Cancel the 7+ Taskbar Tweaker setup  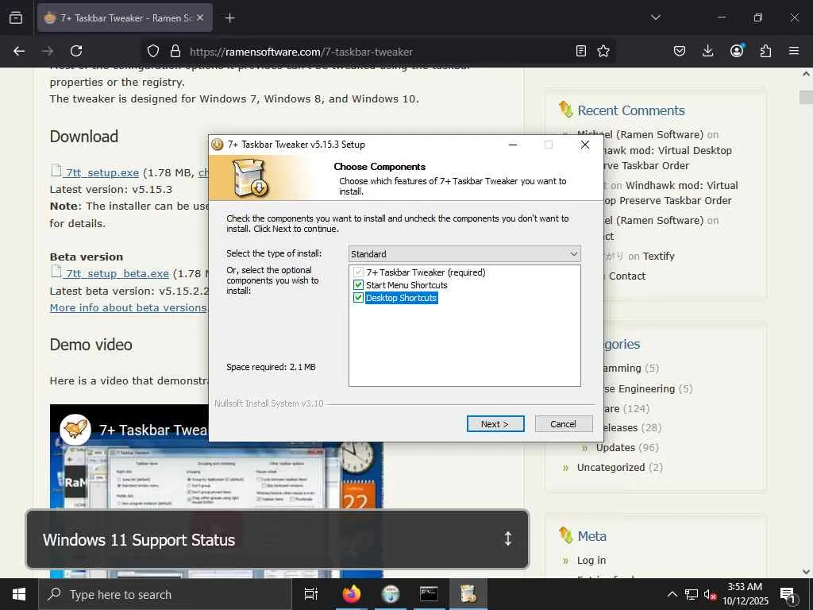pos(563,424)
